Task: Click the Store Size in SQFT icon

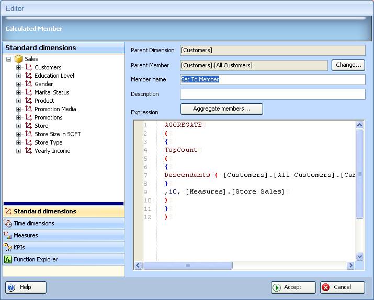Action: point(28,134)
